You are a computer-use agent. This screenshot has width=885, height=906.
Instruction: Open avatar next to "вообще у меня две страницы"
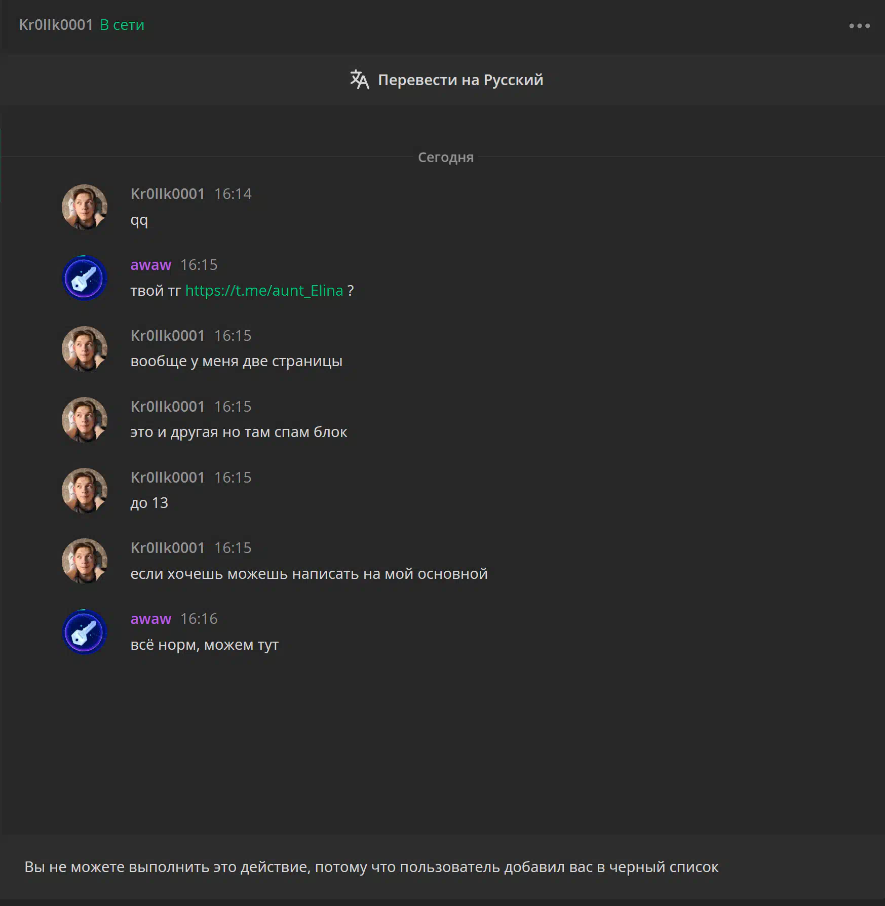pyautogui.click(x=85, y=348)
